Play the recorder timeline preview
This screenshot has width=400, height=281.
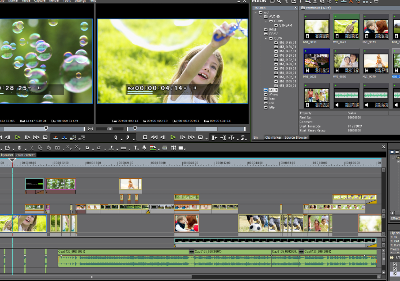coord(173,137)
